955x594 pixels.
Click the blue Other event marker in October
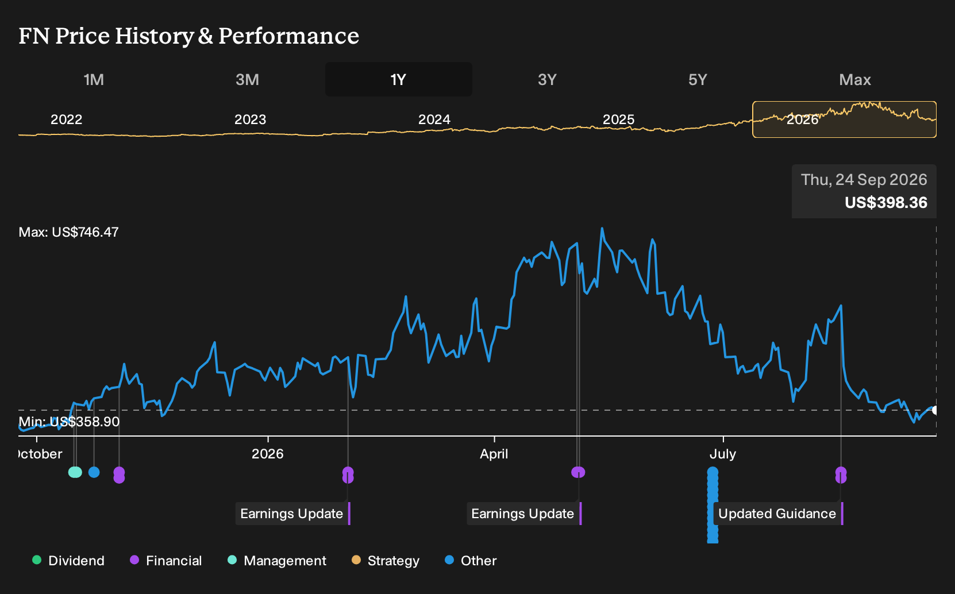click(94, 472)
